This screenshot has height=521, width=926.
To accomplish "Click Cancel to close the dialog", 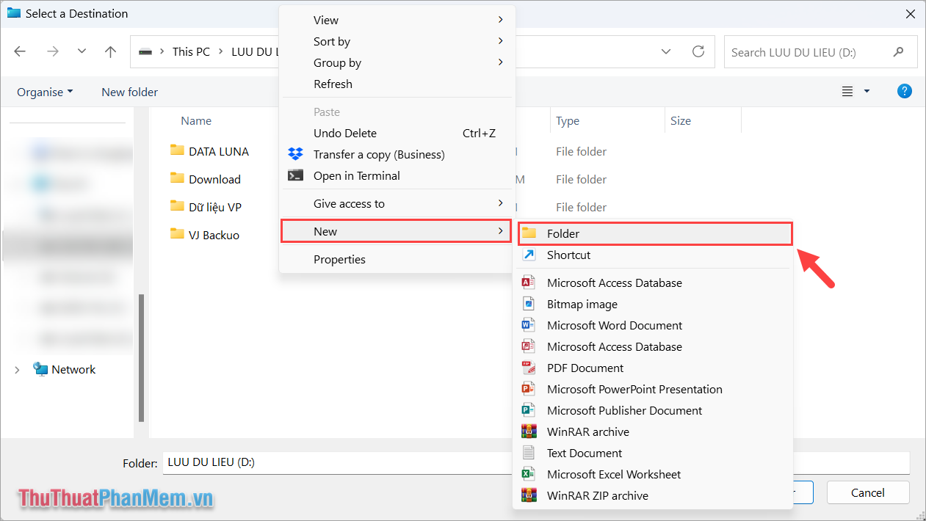I will pyautogui.click(x=868, y=492).
